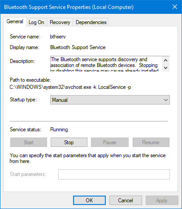This screenshot has width=182, height=209.
Task: Click the description scroll up arrow
Action: [165, 60]
